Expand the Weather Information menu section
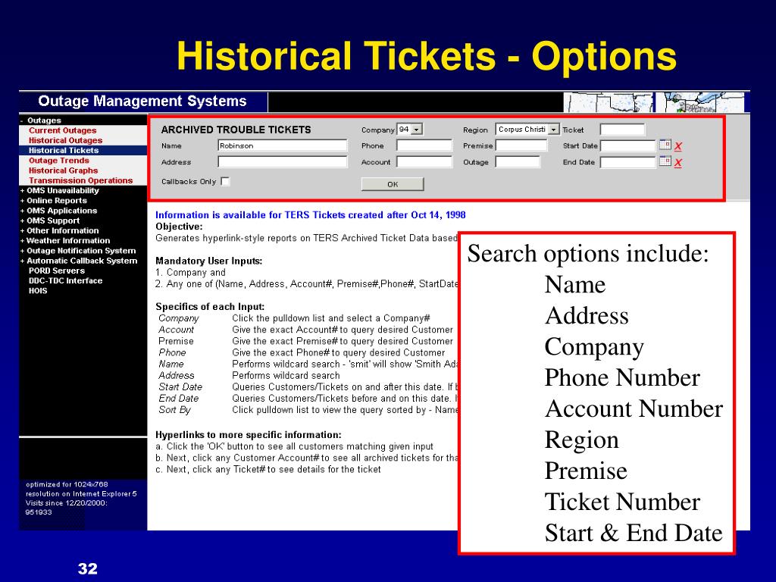776x582 pixels. 65,240
